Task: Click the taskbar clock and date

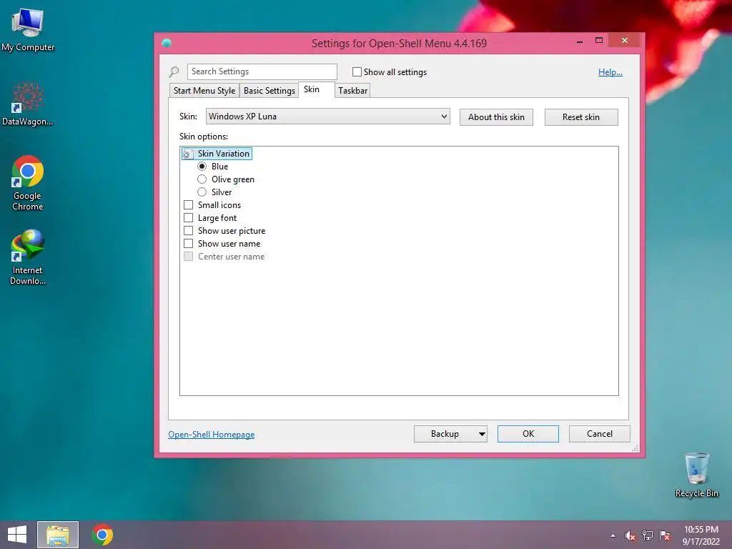Action: [x=701, y=535]
